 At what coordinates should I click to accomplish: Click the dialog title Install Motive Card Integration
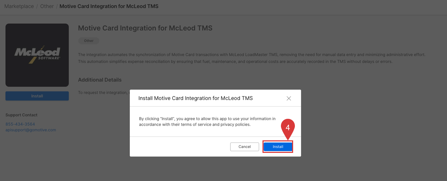[196, 98]
